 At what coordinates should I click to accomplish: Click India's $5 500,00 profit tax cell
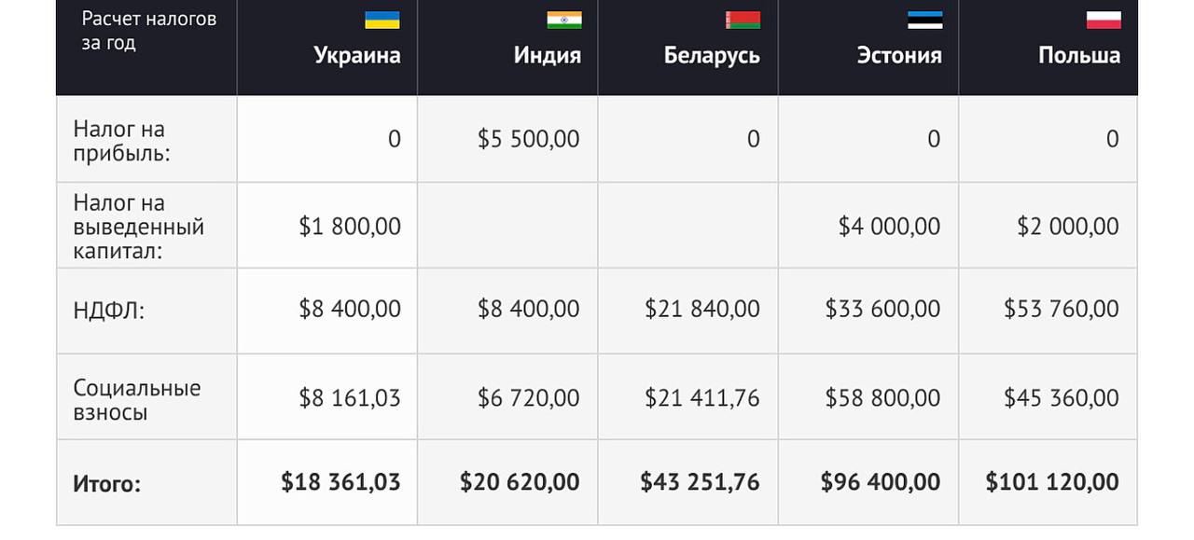(528, 140)
